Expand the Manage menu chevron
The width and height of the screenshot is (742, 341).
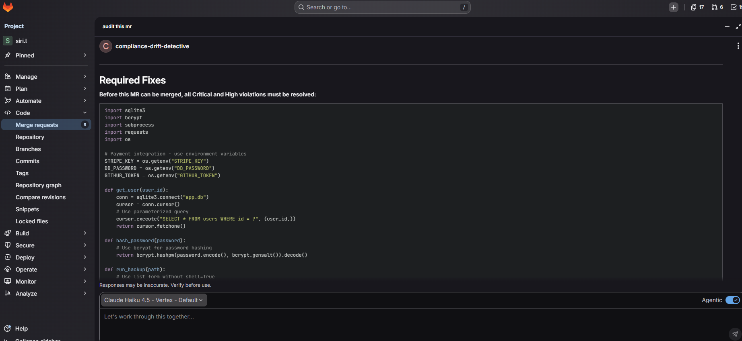pyautogui.click(x=85, y=76)
